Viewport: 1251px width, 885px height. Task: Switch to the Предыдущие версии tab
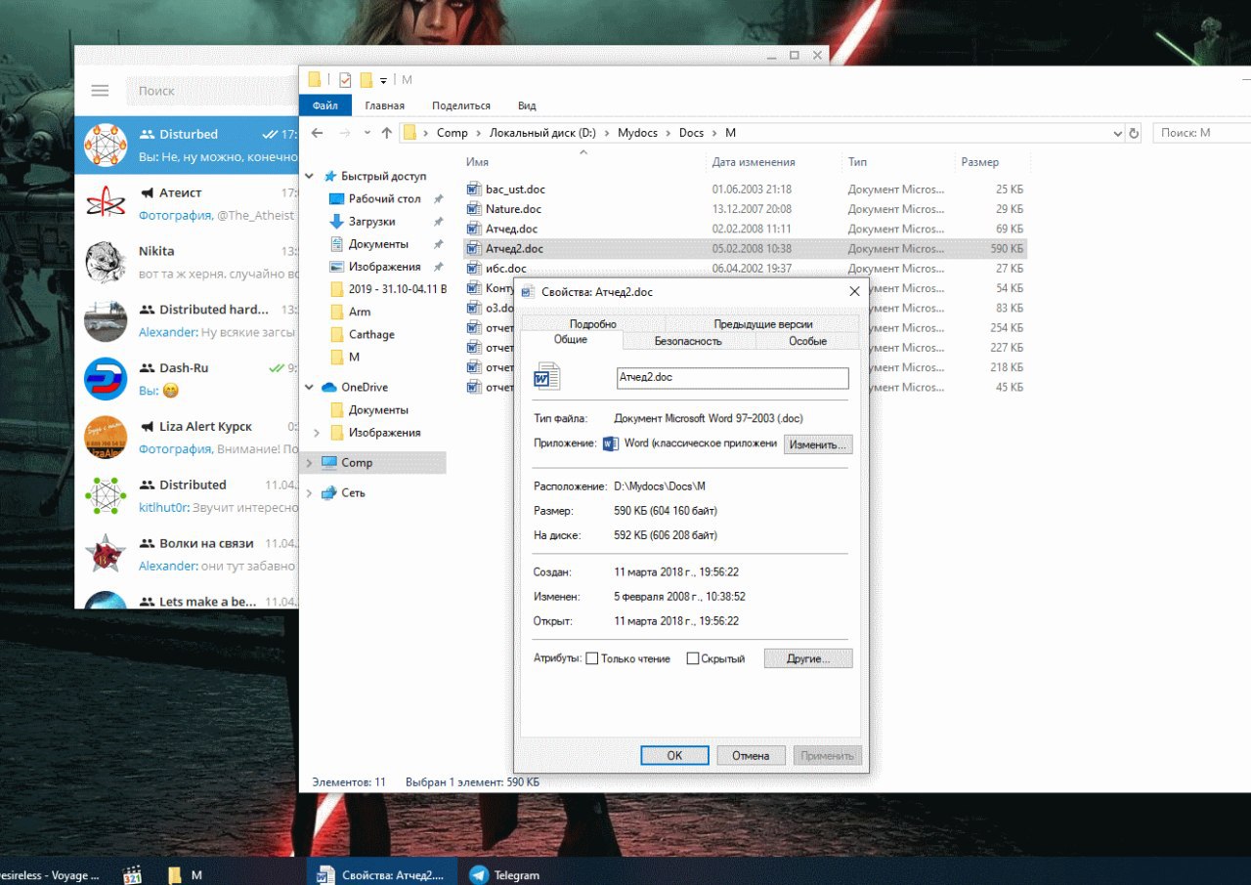click(763, 324)
